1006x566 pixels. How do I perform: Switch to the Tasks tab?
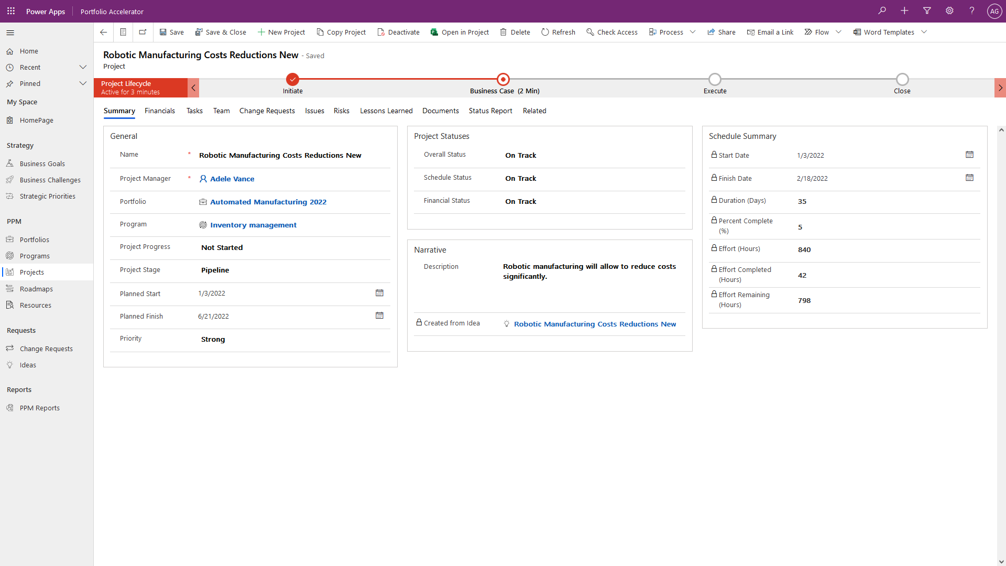[194, 111]
